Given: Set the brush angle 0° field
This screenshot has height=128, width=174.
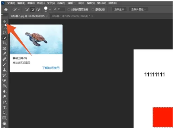Looking at the screenshot, I should 61,9.
